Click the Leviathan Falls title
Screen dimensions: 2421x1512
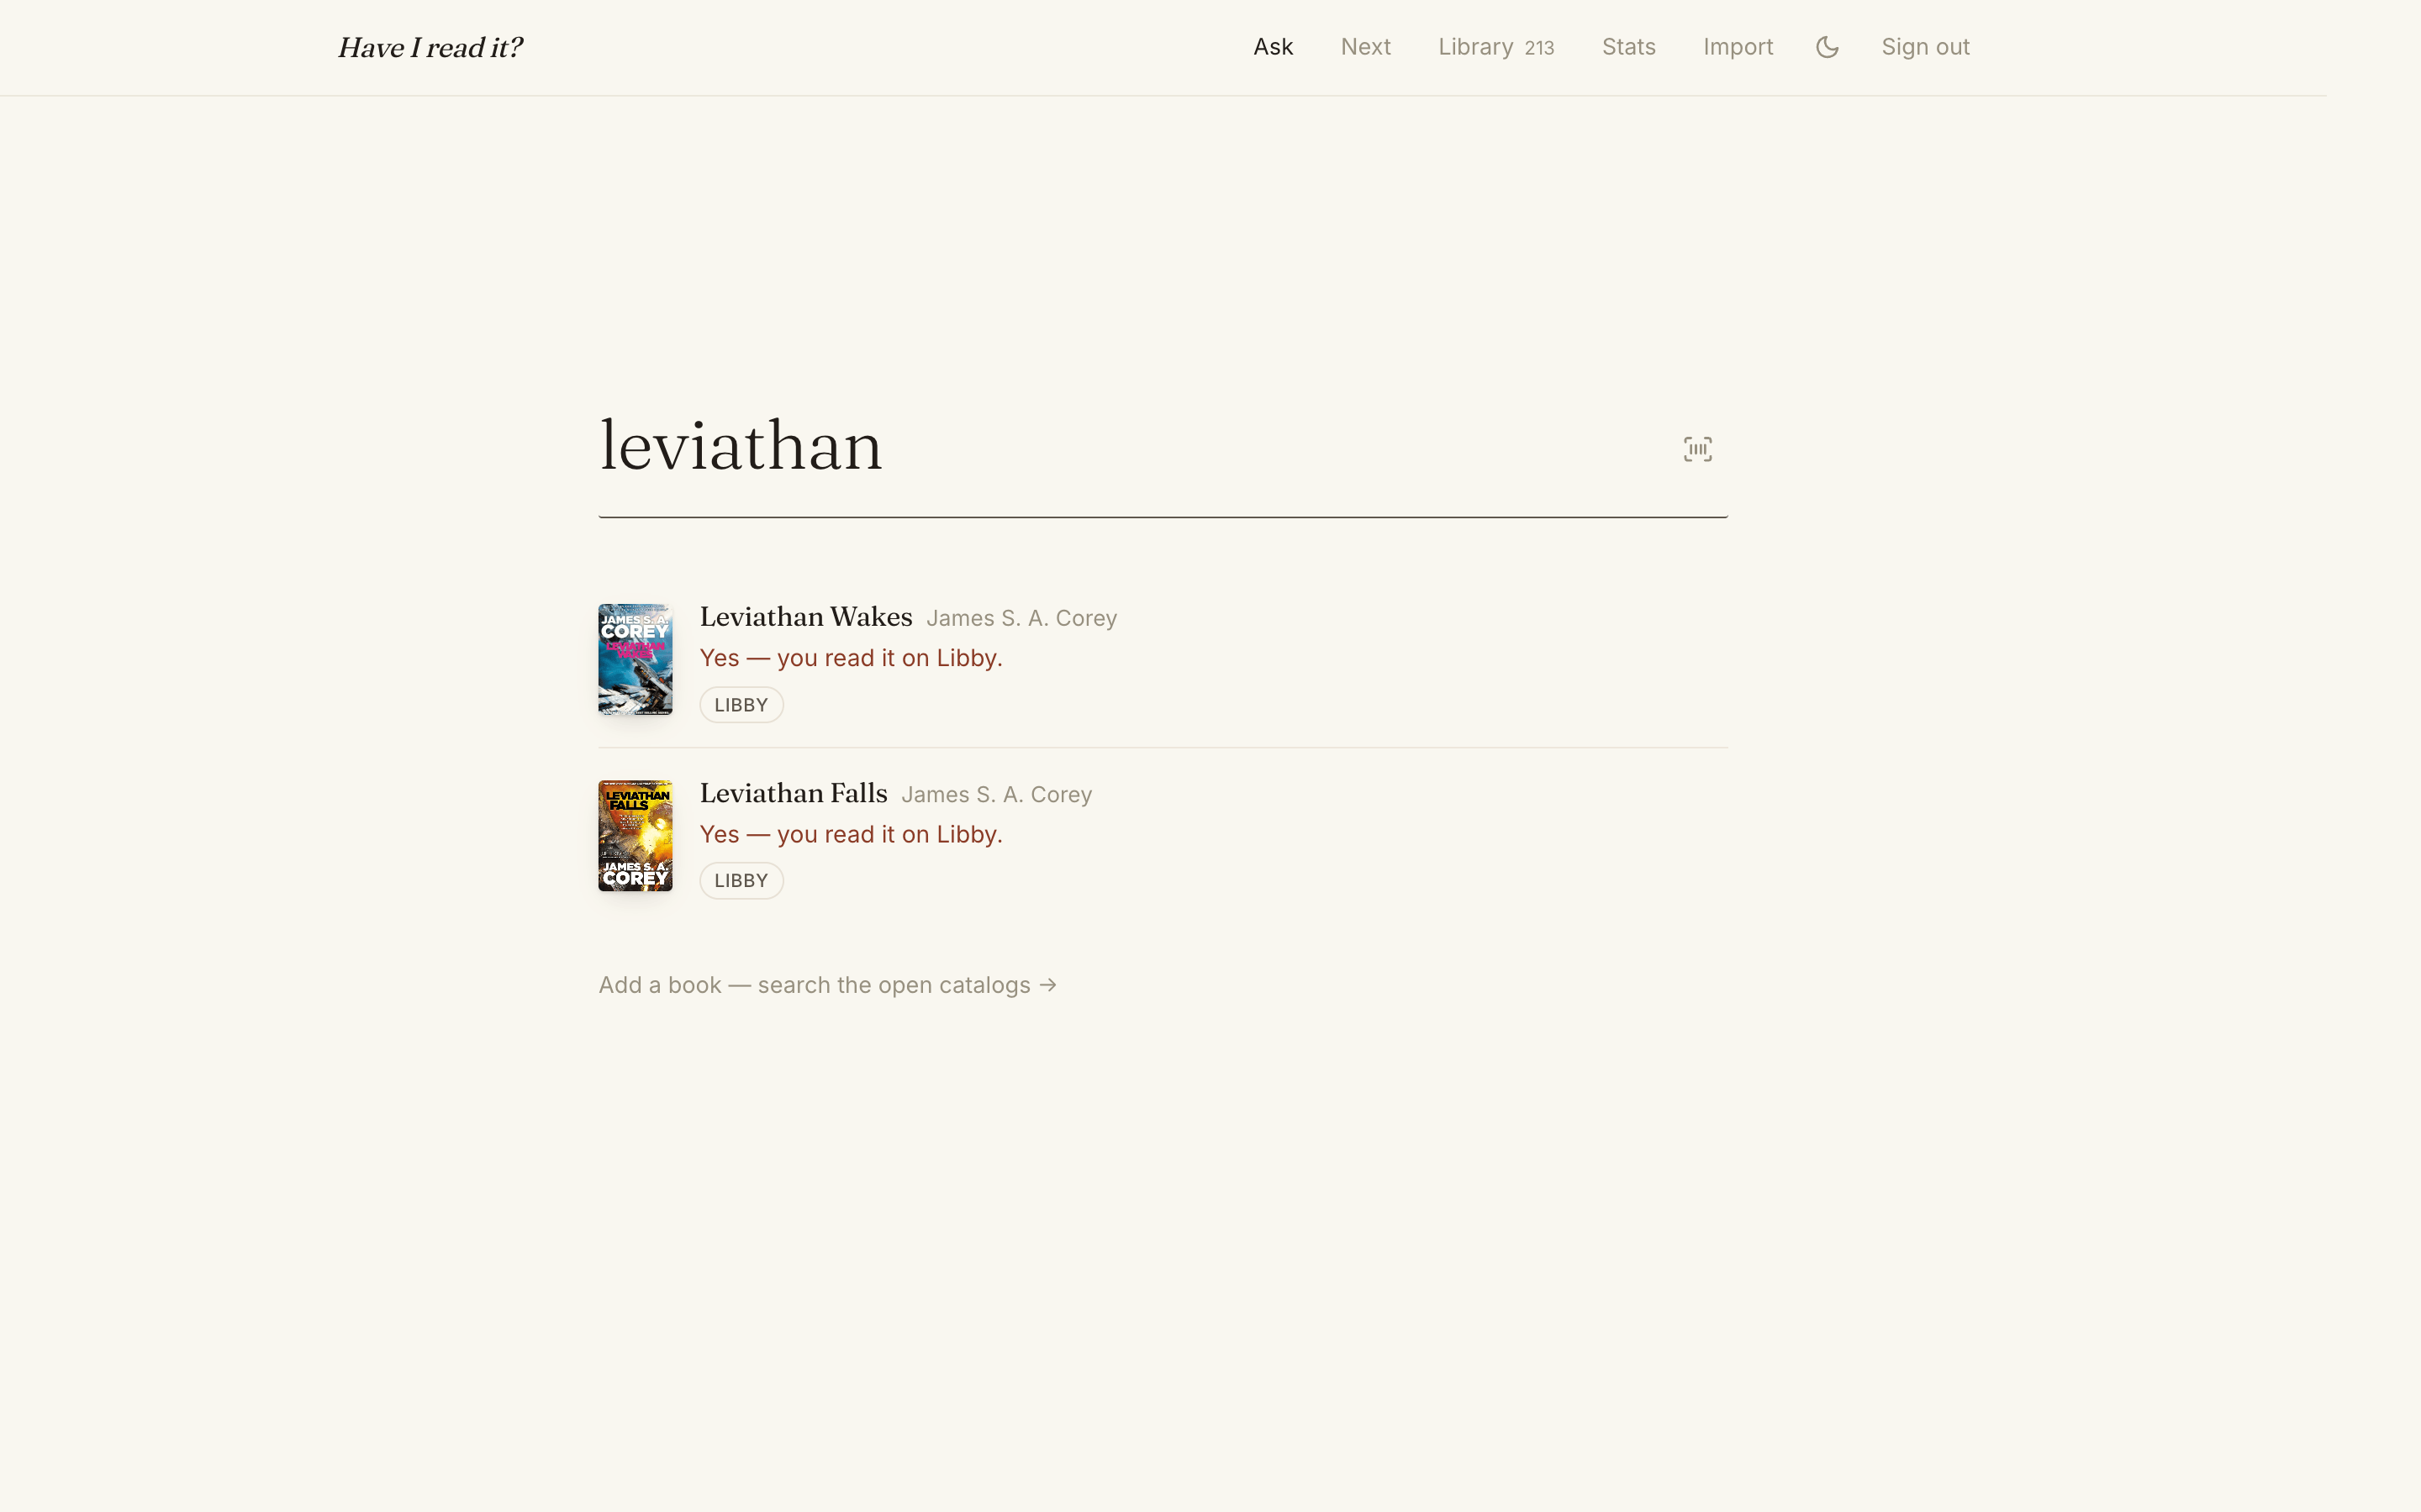[x=794, y=793]
